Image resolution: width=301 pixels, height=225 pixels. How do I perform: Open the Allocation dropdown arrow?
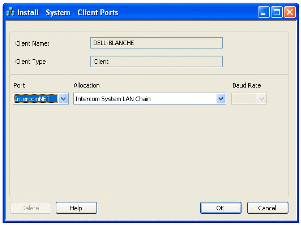[x=221, y=99]
